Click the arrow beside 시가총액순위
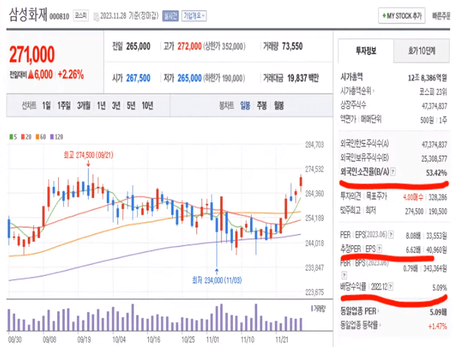Image resolution: width=460 pixels, height=347 pixels. 373,91
